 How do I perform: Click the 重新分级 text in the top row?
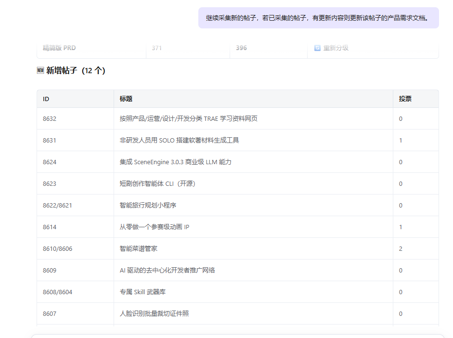[x=336, y=48]
